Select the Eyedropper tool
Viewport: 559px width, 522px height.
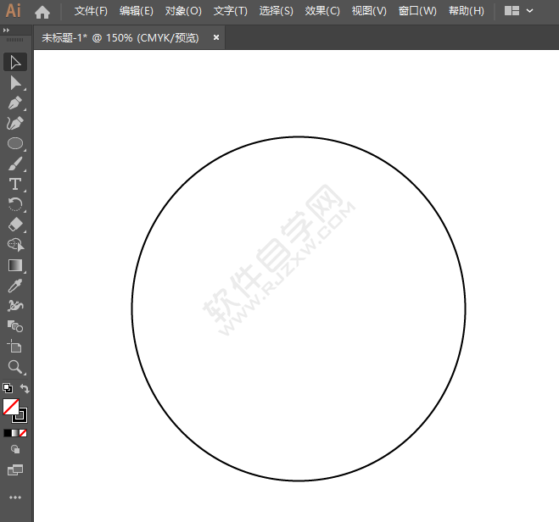point(15,286)
